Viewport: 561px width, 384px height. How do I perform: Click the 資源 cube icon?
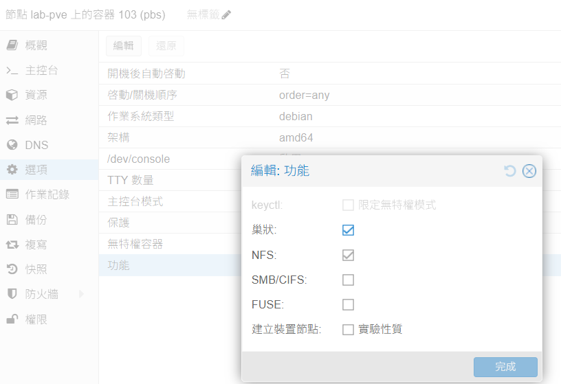pos(12,95)
